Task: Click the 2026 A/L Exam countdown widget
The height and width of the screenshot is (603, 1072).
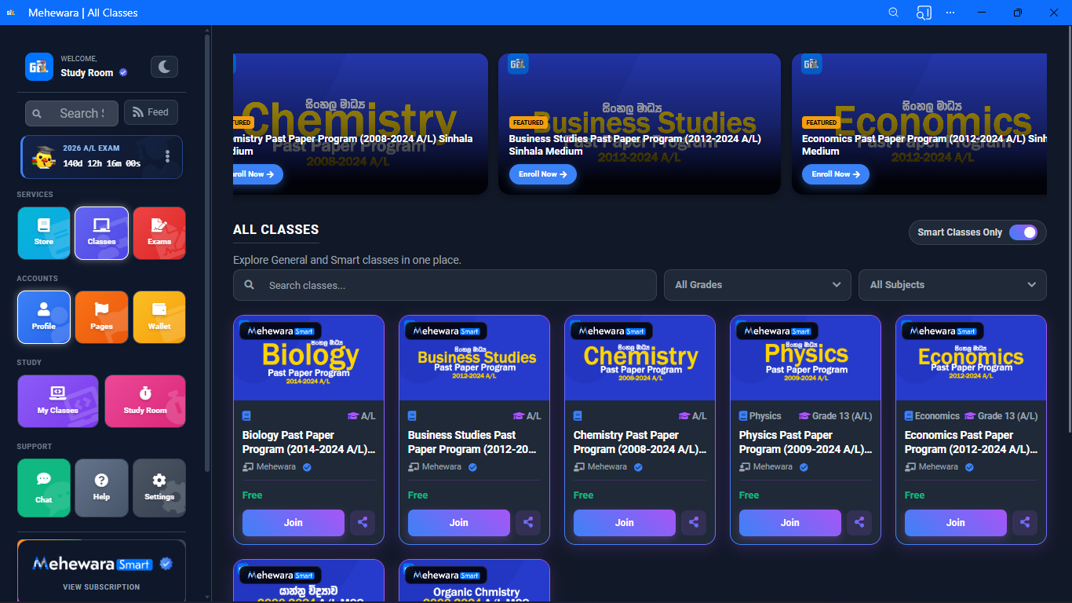Action: [x=101, y=157]
